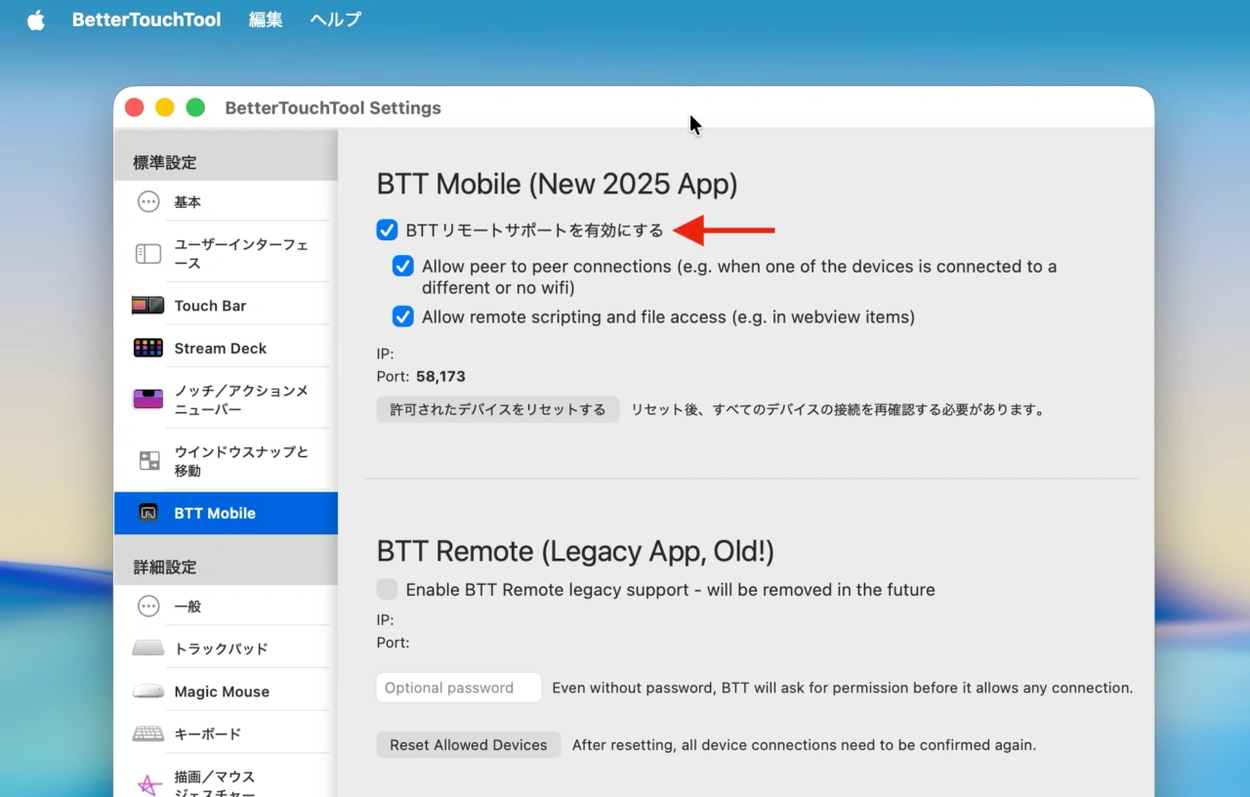This screenshot has height=797, width=1250.
Task: Click the 基本 sidebar icon
Action: coord(148,202)
